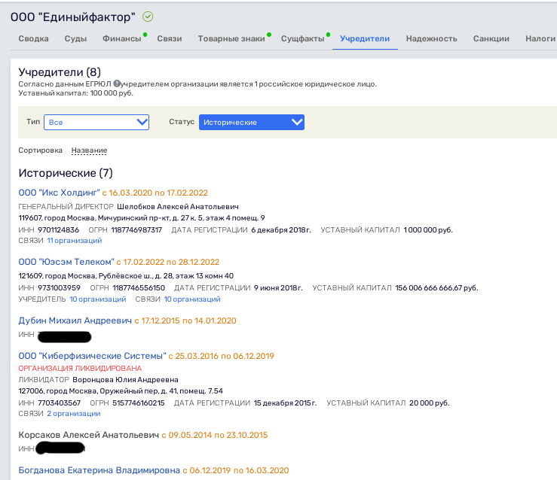Click the ЕГРЮЛ question mark help icon
The width and height of the screenshot is (557, 480).
click(x=117, y=84)
